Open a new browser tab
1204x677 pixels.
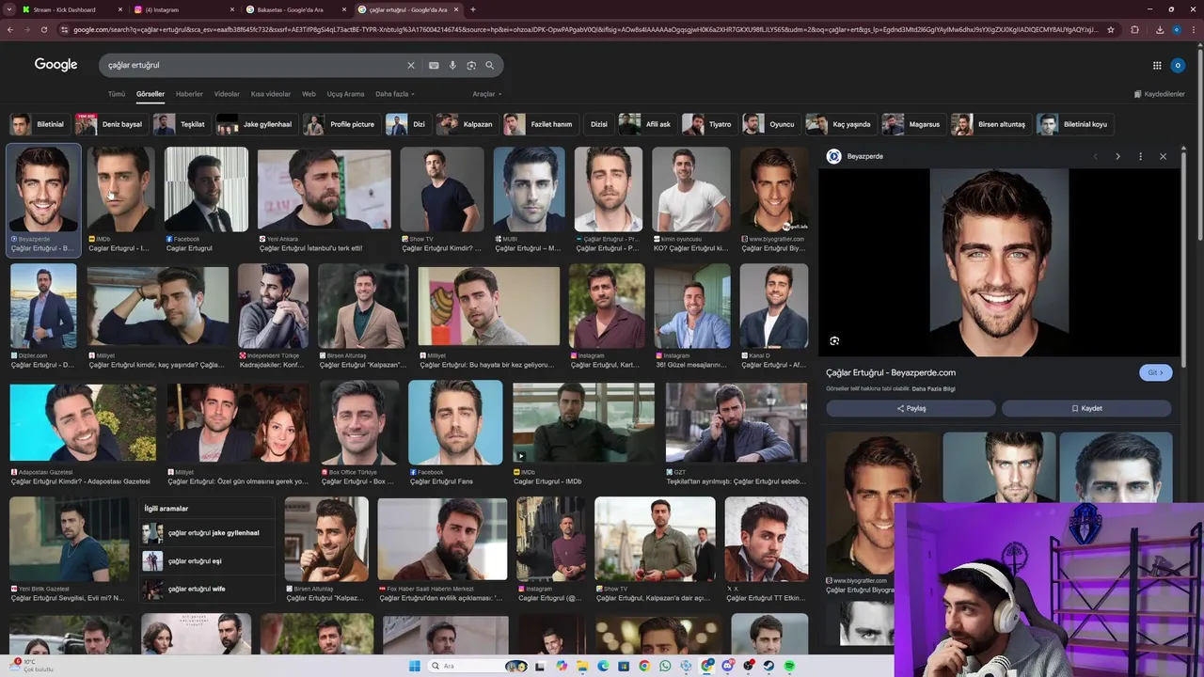tap(472, 9)
